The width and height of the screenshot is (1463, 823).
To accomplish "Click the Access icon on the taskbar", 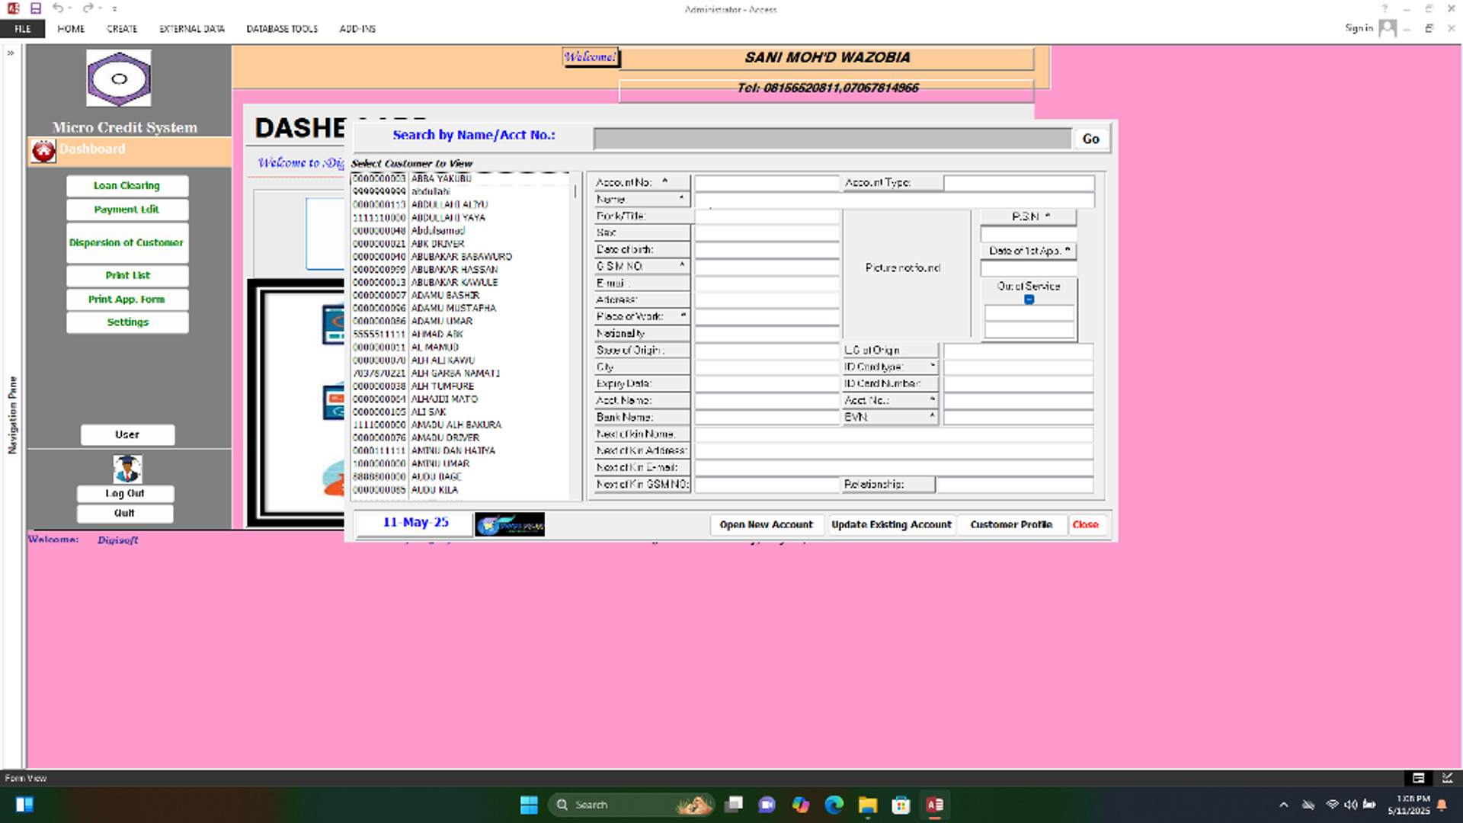I will click(934, 805).
